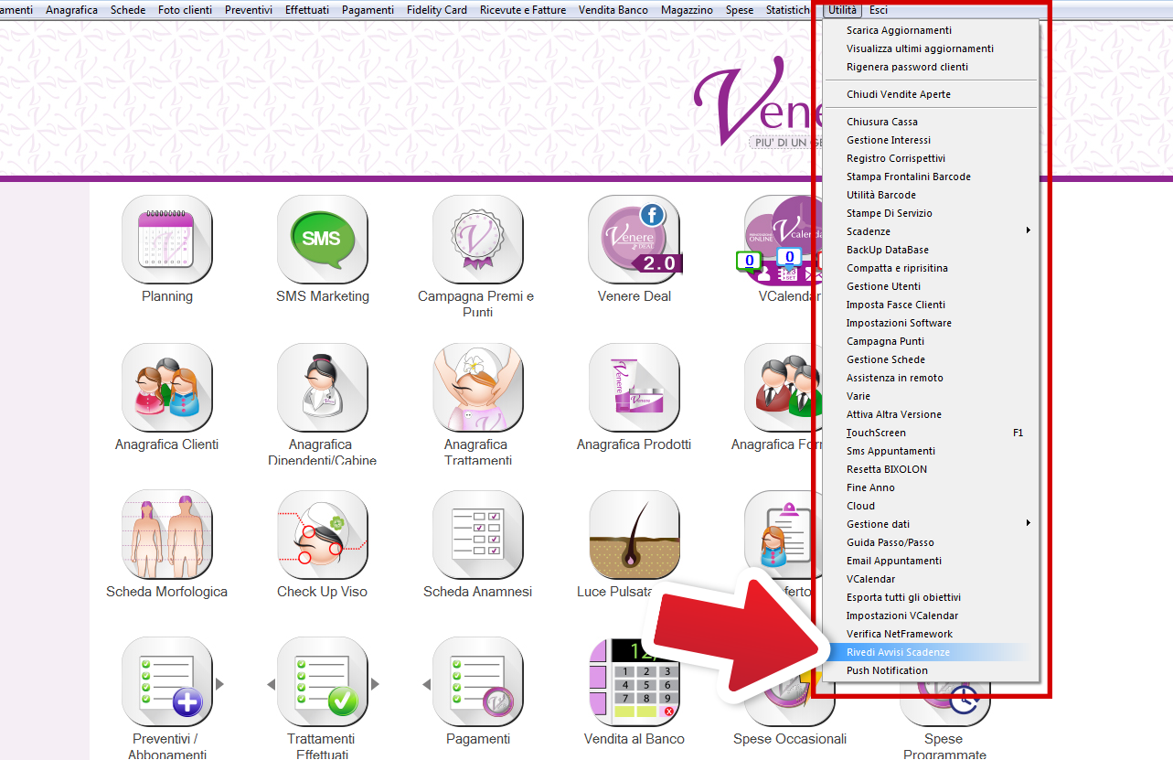This screenshot has width=1173, height=760.
Task: Open Check Up Viso icon
Action: (323, 535)
